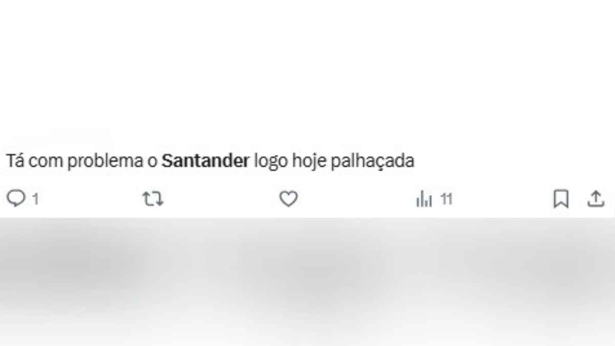Select the bold Santander keyword
The width and height of the screenshot is (615, 346).
(205, 161)
